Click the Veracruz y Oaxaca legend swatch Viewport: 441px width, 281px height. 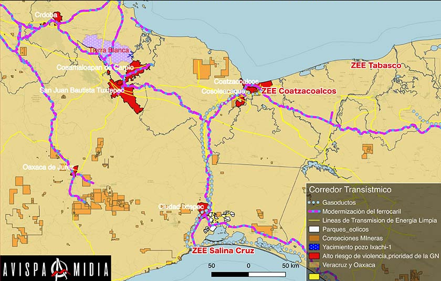tap(313, 265)
